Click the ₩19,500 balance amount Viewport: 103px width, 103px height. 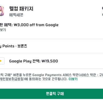pos(50,61)
